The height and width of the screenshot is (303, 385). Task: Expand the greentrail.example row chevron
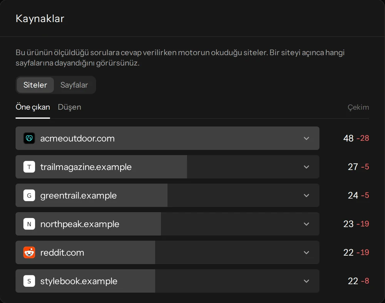[306, 195]
